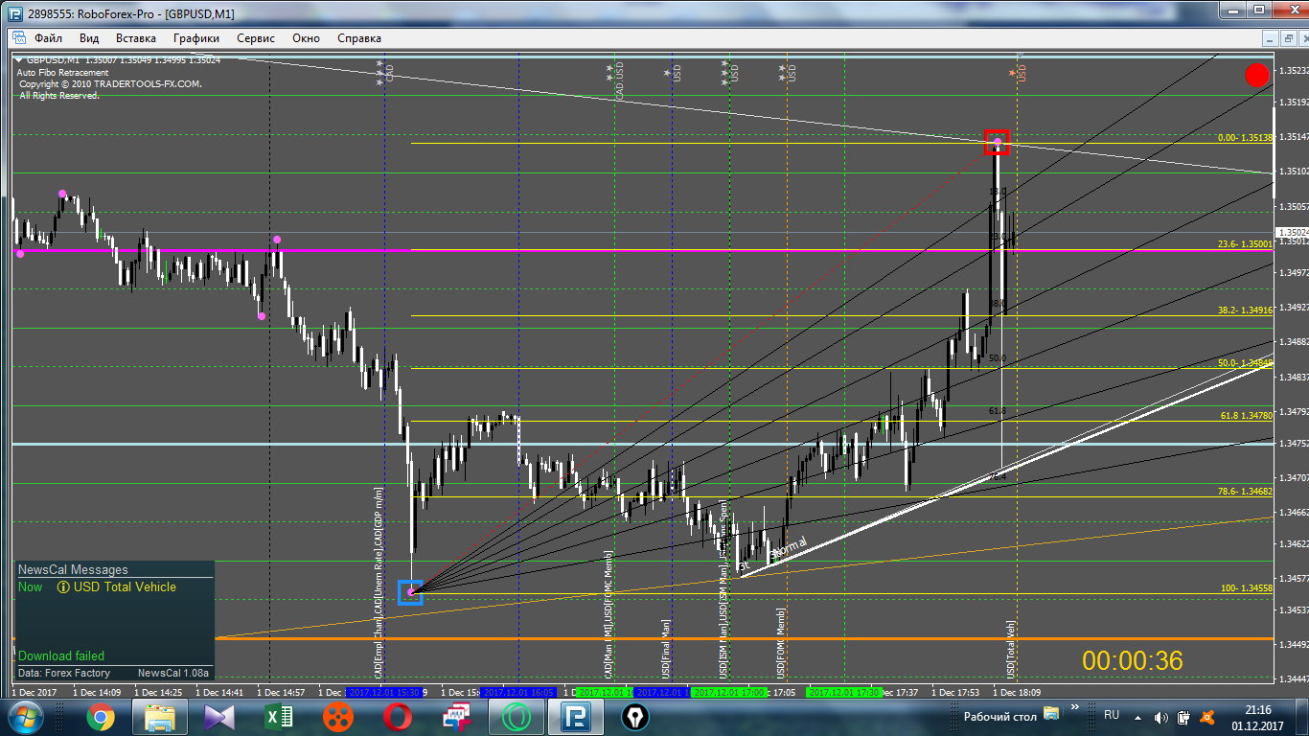Click the Auto Fibo Retracement label
Screen dimensions: 1309x736
(x=62, y=72)
